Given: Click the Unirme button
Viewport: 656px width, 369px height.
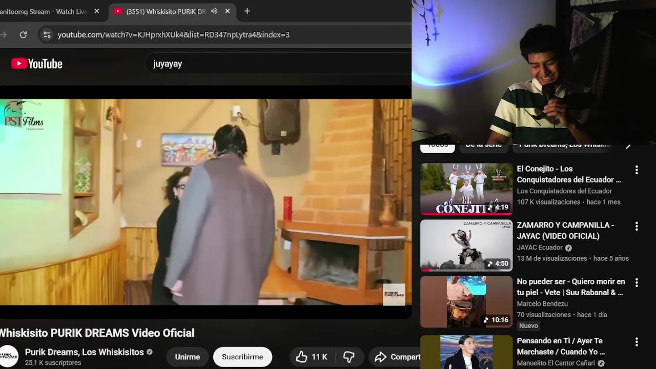Looking at the screenshot, I should 187,357.
